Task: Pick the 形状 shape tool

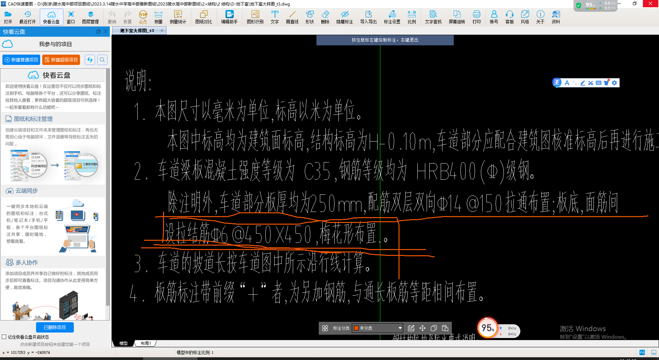Action: tap(310, 17)
